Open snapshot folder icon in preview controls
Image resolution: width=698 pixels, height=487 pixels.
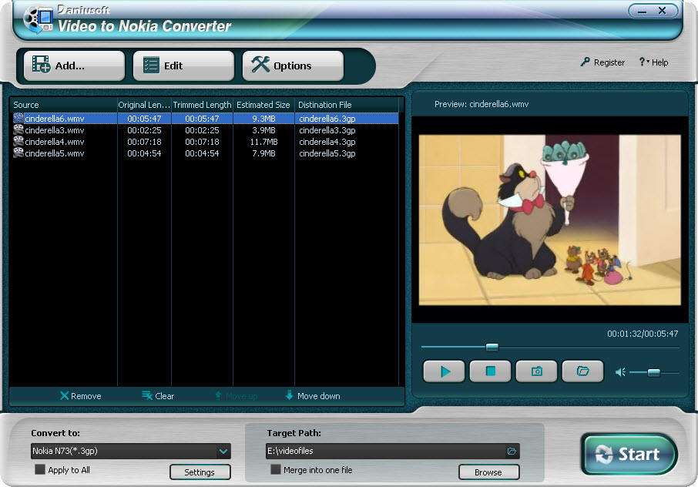click(582, 371)
